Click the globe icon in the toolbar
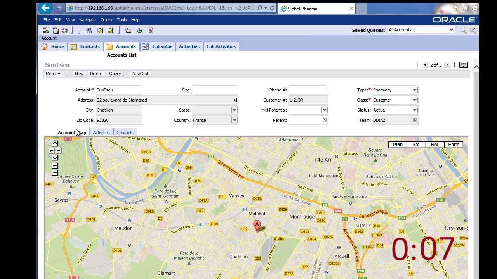The width and height of the screenshot is (497, 279). pyautogui.click(x=65, y=30)
